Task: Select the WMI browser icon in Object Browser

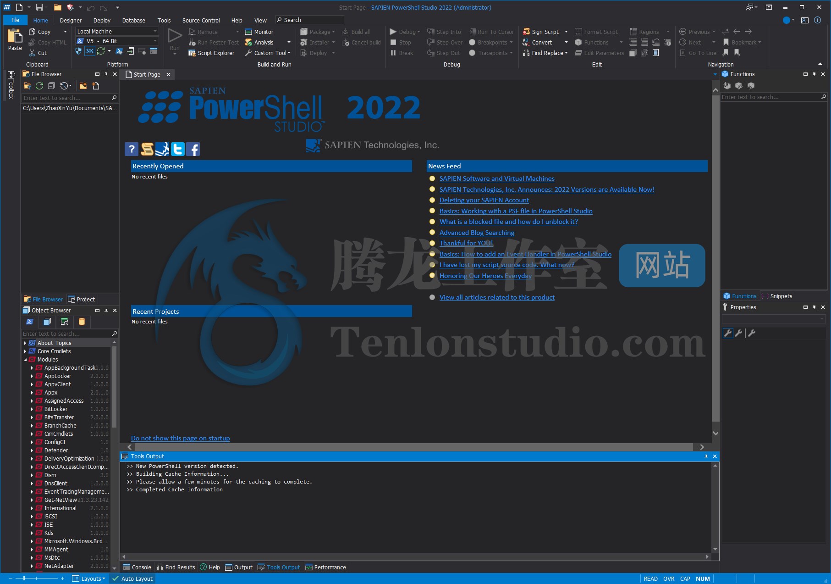Action: [64, 322]
